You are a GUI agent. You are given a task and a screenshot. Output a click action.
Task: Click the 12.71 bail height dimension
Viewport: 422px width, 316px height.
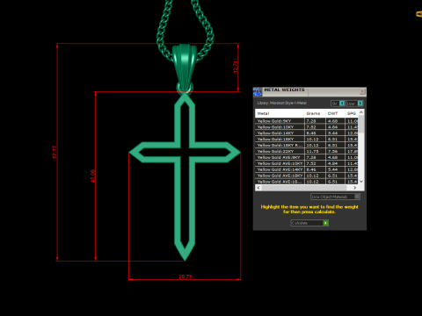point(236,67)
